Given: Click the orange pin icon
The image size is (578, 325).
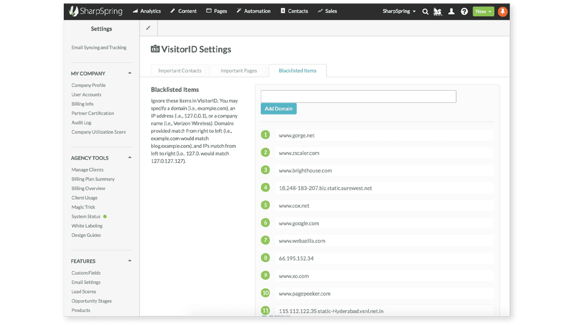Looking at the screenshot, I should (x=502, y=11).
